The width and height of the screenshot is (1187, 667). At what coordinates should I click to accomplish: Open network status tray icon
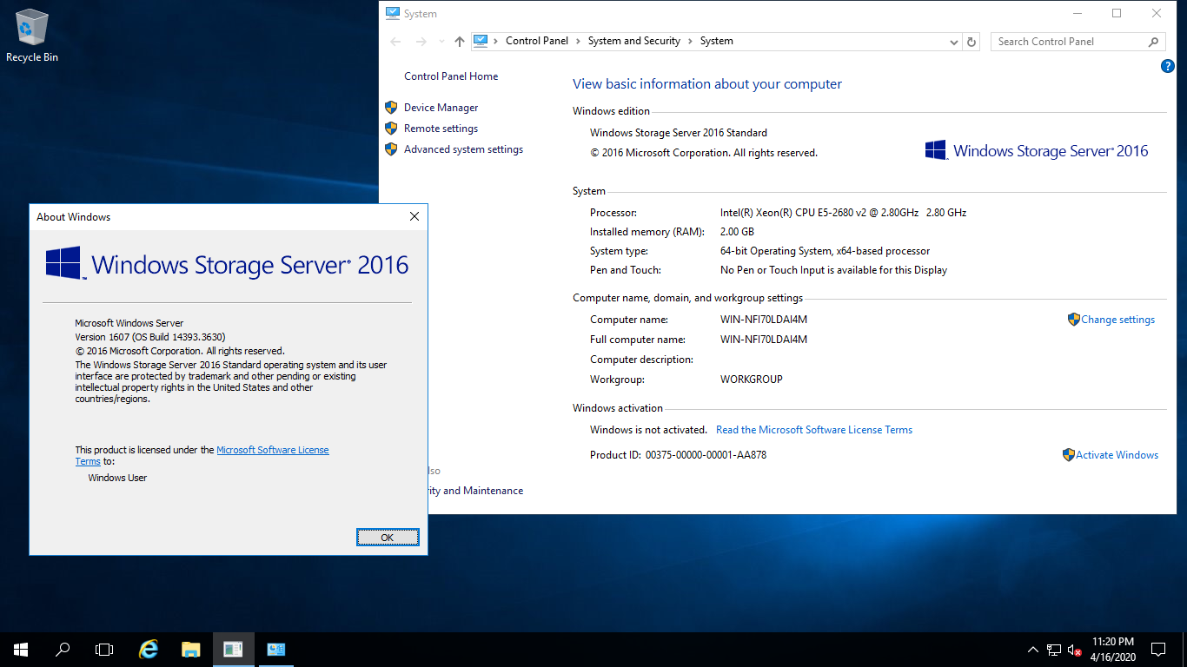point(1054,650)
